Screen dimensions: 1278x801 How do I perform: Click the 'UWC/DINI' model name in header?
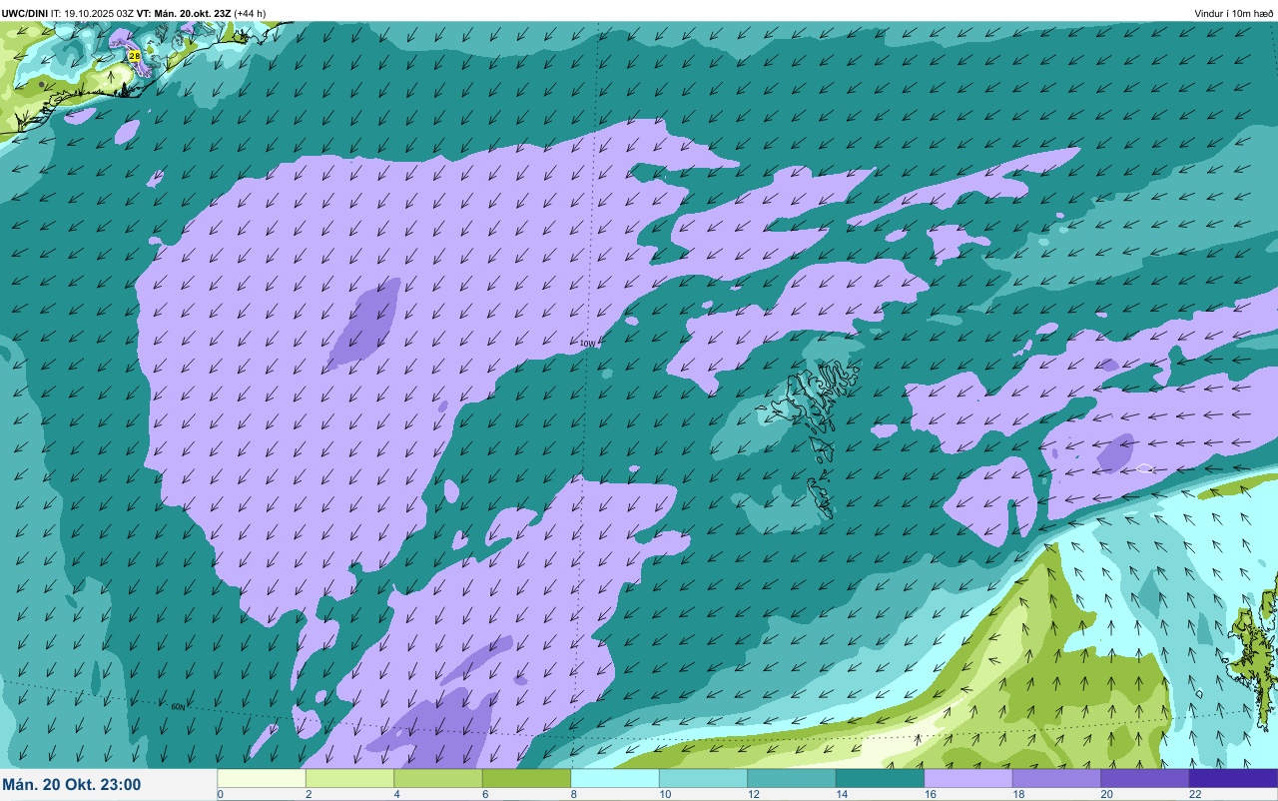pyautogui.click(x=24, y=13)
